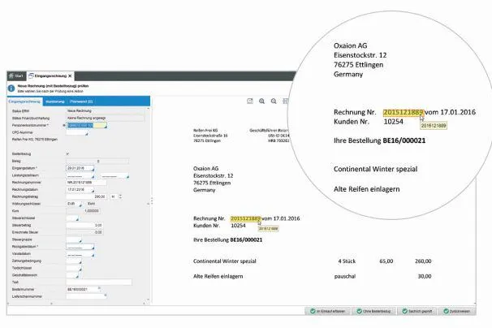Switch to the Kontierung tab
Viewport: 492px width, 328px height.
coord(55,101)
